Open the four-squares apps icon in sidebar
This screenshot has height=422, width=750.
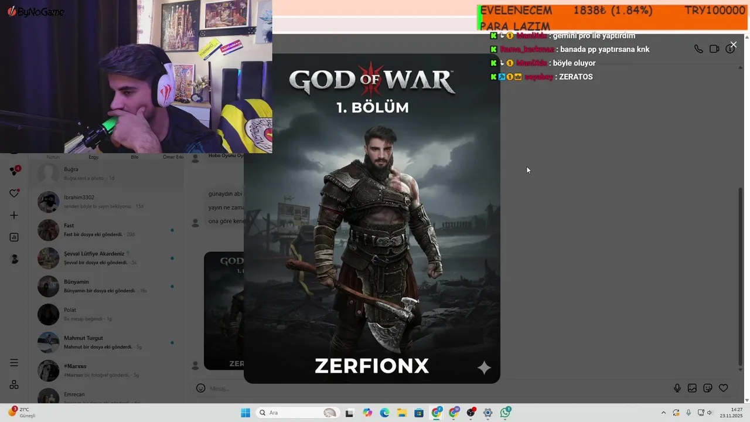coord(14,385)
